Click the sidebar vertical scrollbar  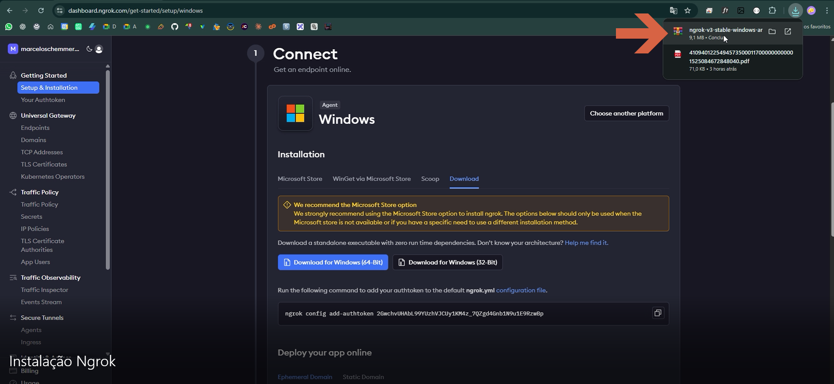coord(108,169)
